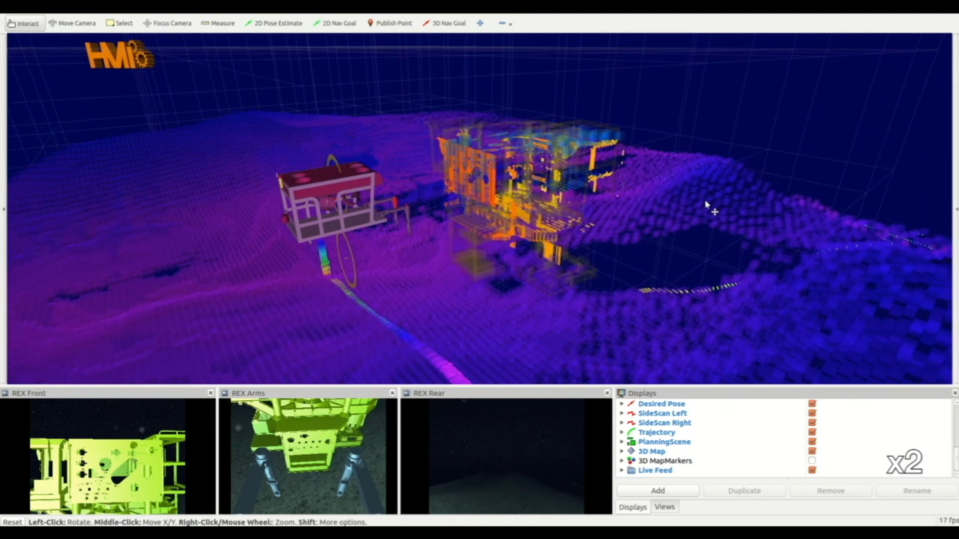
Task: Expand the PlanningScene item
Action: [622, 442]
